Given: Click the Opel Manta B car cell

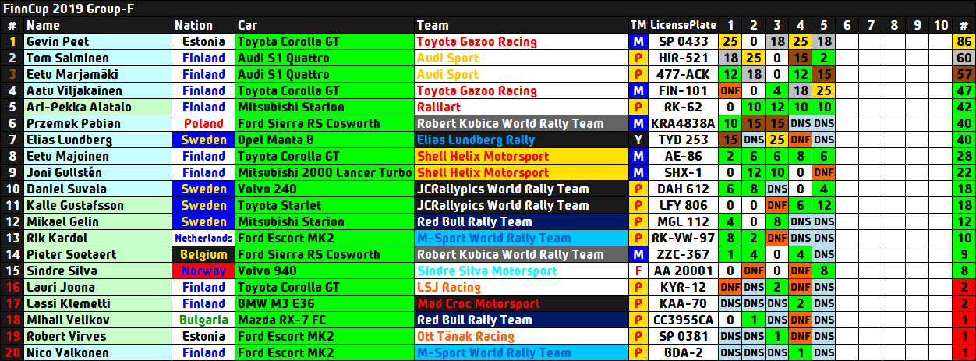Looking at the screenshot, I should pos(325,140).
